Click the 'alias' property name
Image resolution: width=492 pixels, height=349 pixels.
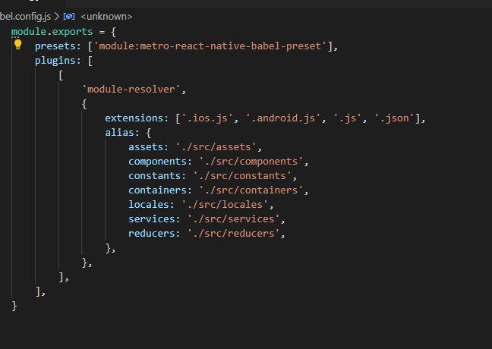point(119,133)
